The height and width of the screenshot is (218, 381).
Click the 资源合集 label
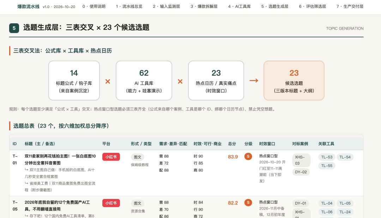point(138,211)
